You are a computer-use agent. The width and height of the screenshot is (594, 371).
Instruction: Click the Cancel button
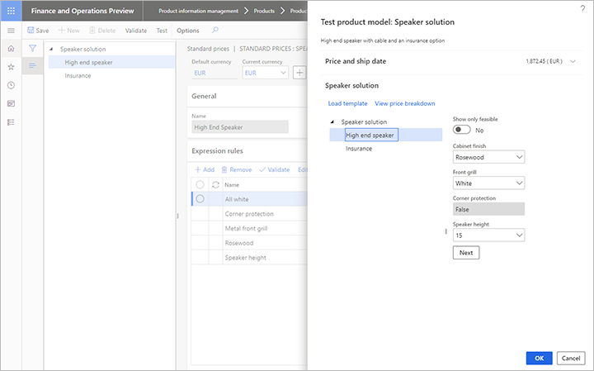coord(571,358)
